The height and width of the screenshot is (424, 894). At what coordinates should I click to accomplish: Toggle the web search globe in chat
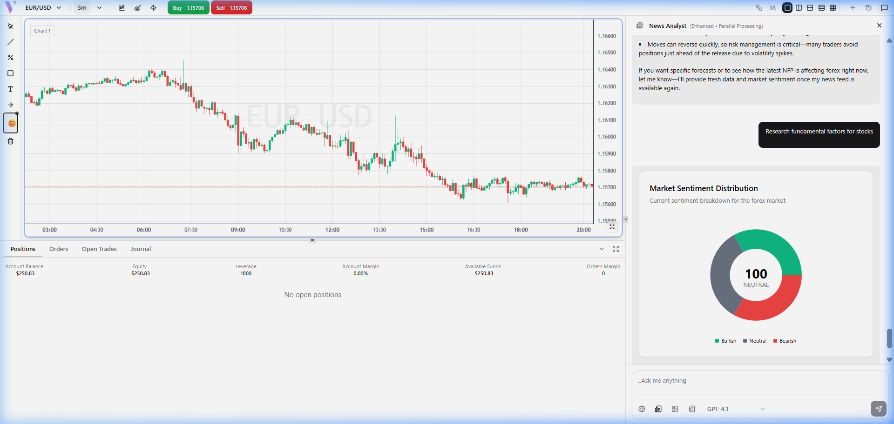point(642,409)
